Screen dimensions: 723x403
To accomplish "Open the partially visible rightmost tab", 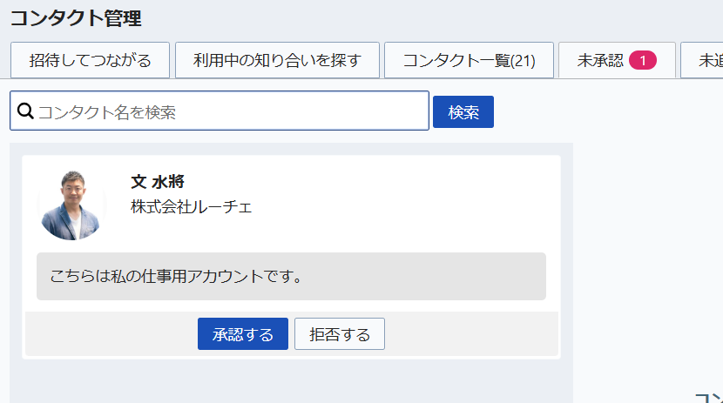I will [x=704, y=60].
